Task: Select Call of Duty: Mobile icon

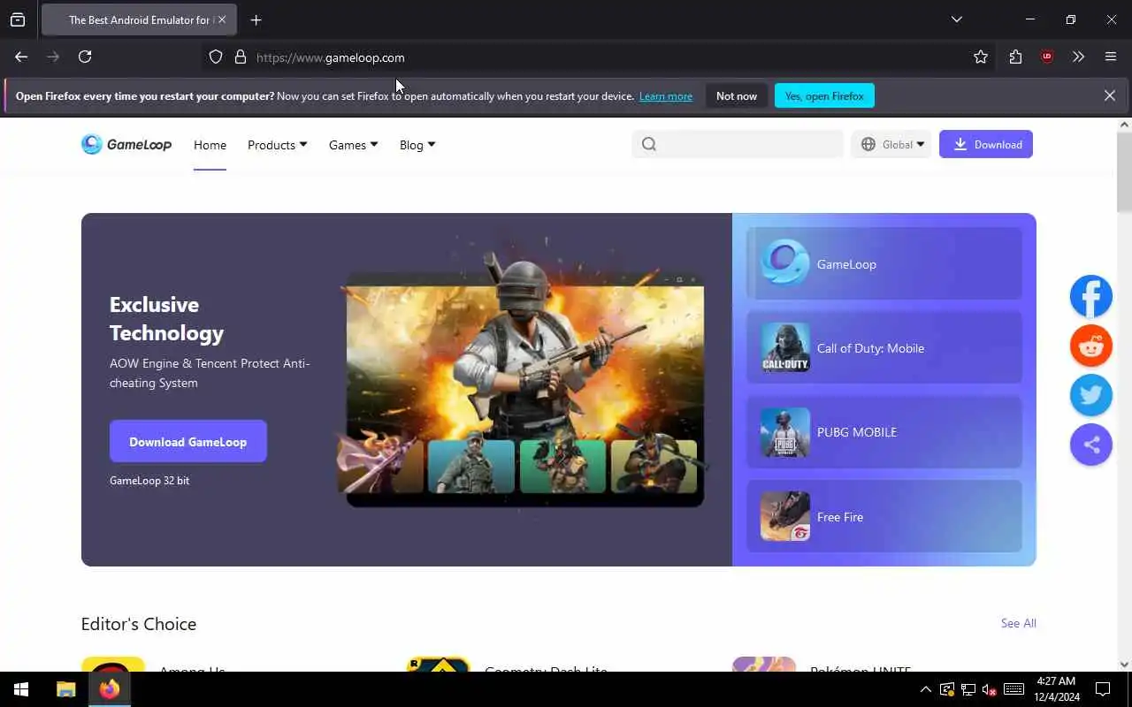Action: pyautogui.click(x=785, y=347)
